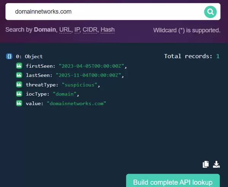Download the results using the download icon
The image size is (228, 187).
pyautogui.click(x=216, y=164)
